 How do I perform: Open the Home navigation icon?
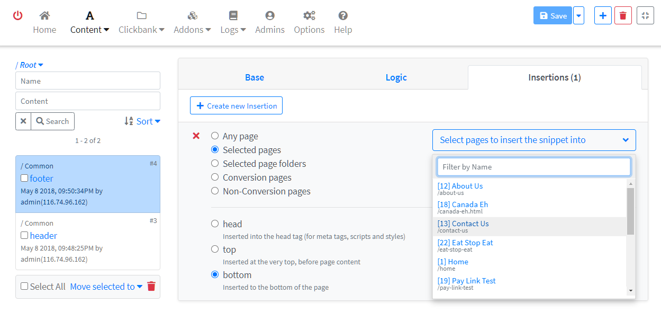click(44, 16)
